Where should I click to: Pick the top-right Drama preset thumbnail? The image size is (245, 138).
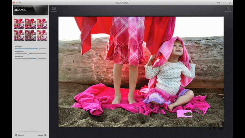(x=42, y=24)
